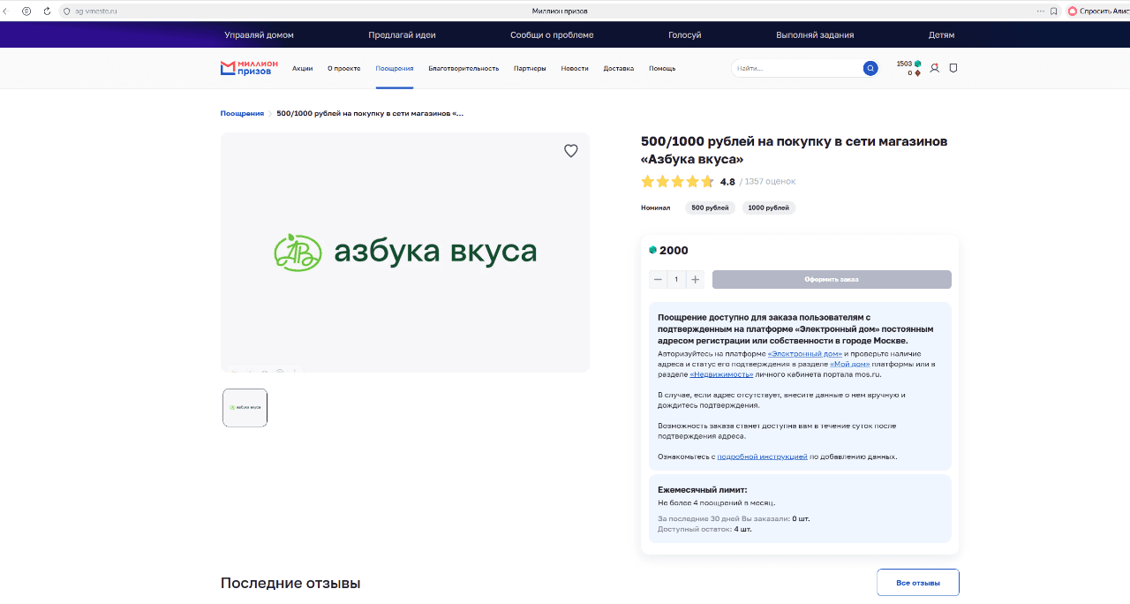The height and width of the screenshot is (604, 1130).
Task: Go to Голосуй section
Action: click(x=685, y=34)
